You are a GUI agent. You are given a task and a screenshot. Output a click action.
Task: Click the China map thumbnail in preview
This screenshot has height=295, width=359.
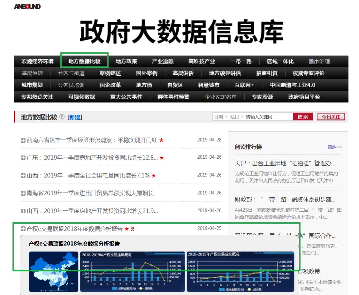54,272
